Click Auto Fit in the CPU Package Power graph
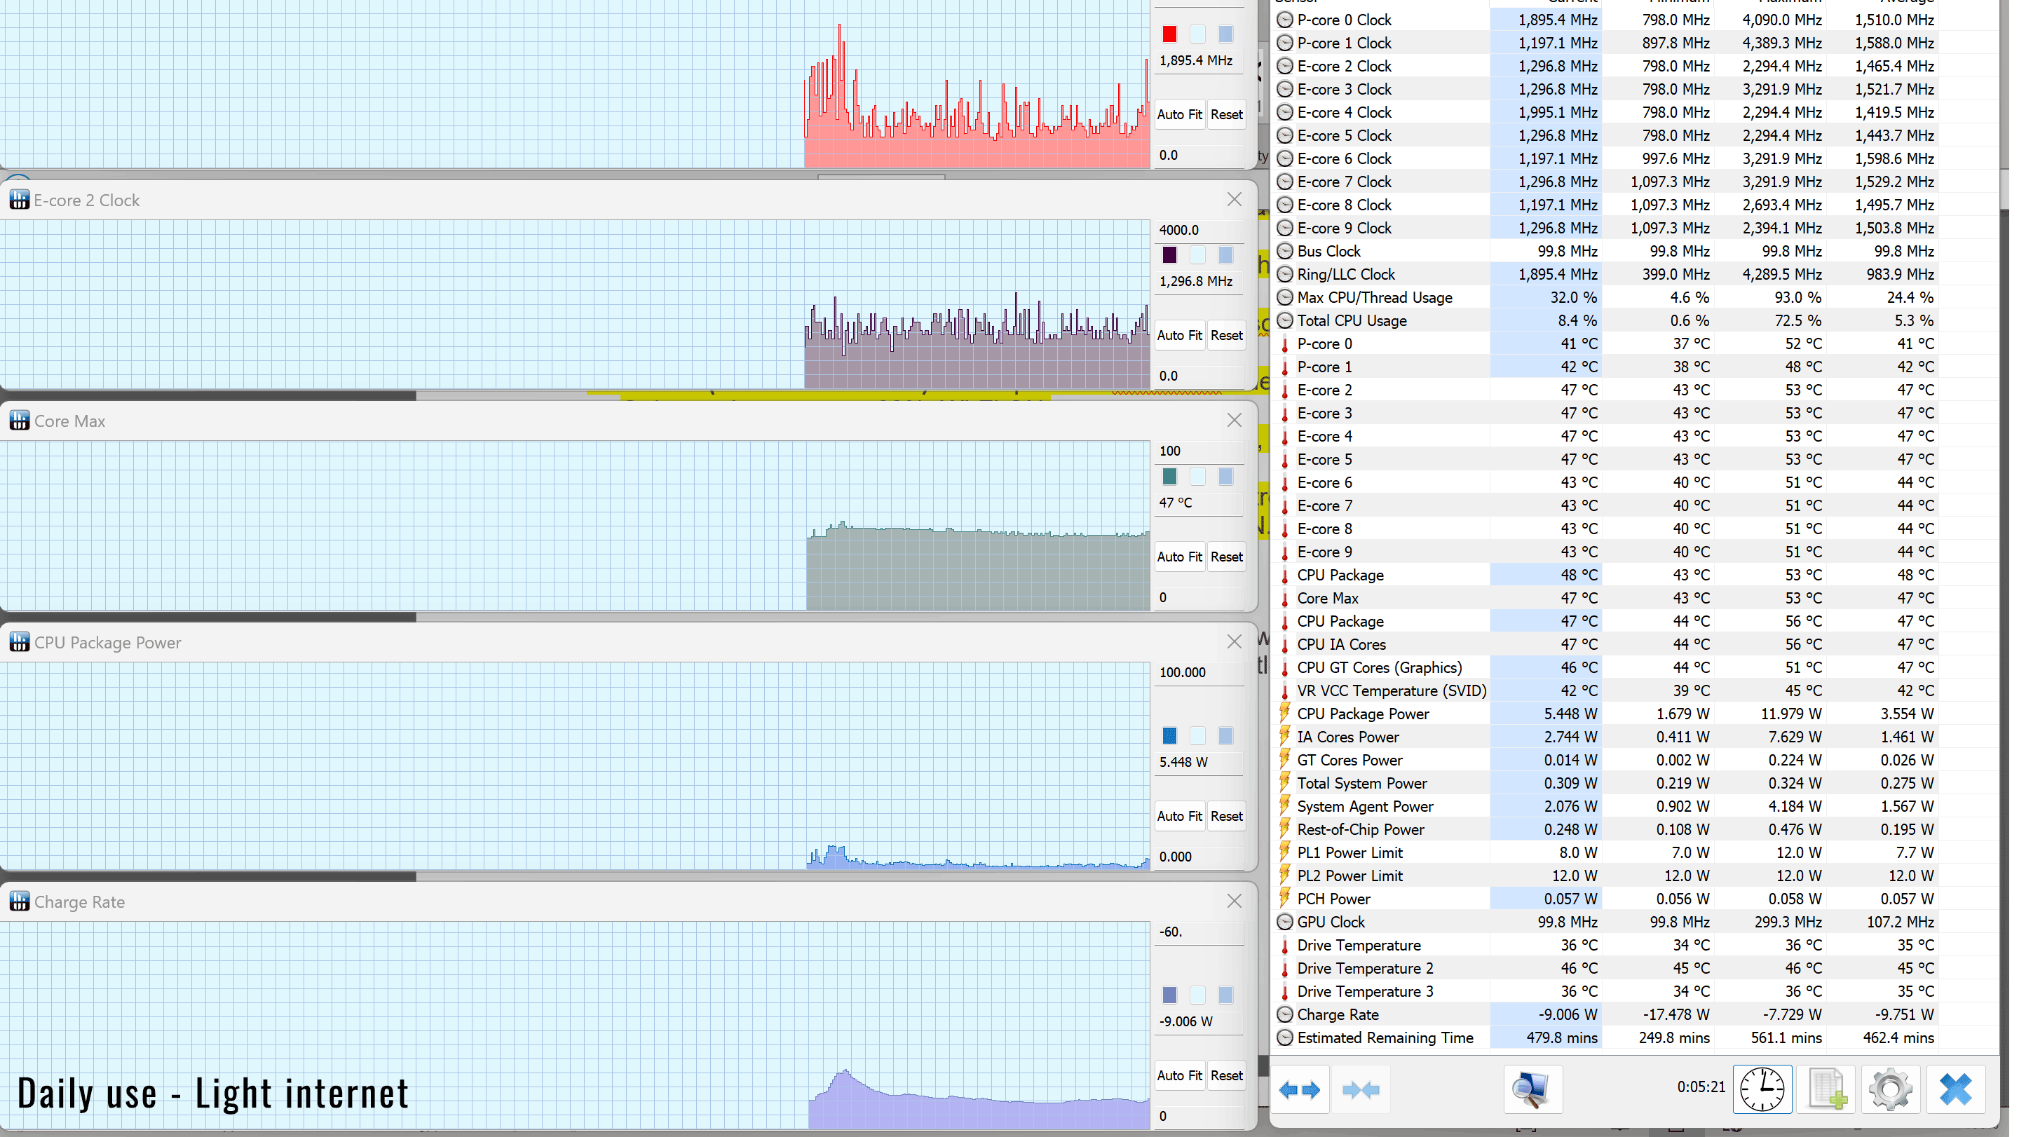 click(1178, 817)
